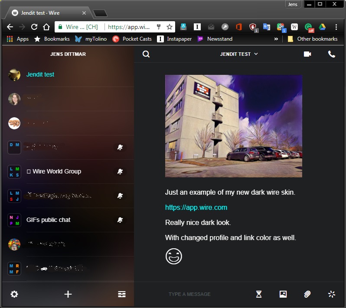346x308 pixels.
Task: Open the archive icon in sidebar footer
Action: pyautogui.click(x=121, y=294)
